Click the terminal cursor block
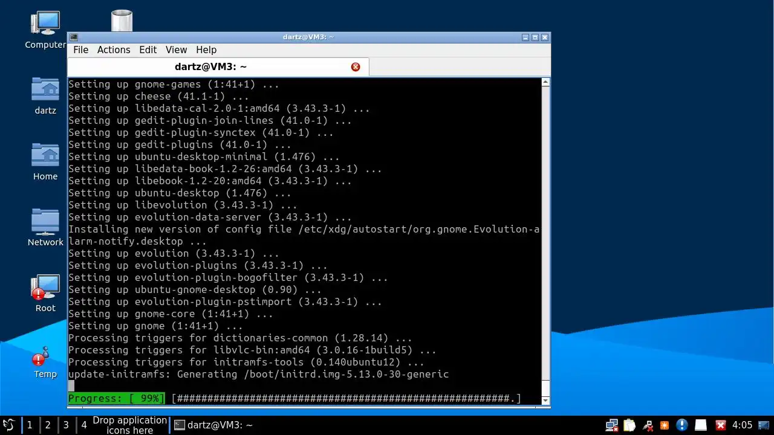The image size is (774, 435). pyautogui.click(x=71, y=386)
